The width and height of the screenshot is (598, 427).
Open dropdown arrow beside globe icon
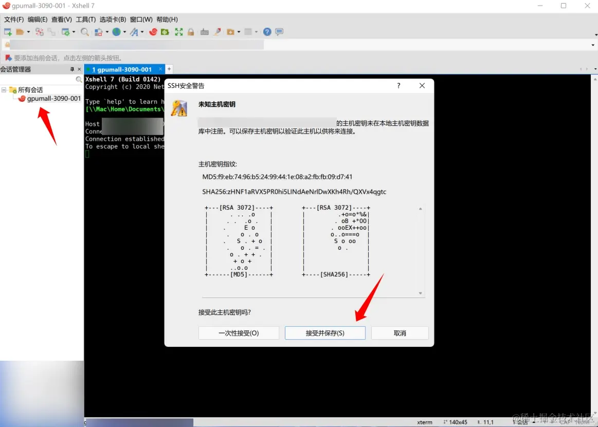click(x=125, y=32)
